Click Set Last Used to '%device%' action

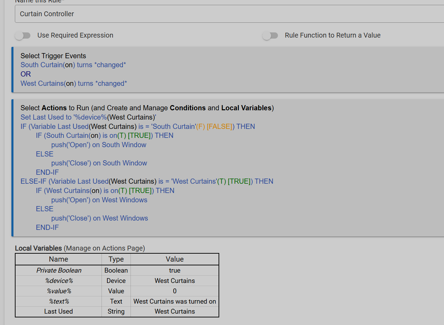click(x=88, y=117)
